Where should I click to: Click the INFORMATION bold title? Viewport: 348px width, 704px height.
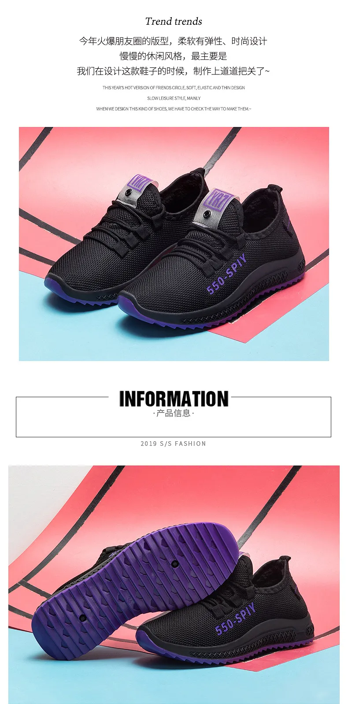click(174, 399)
